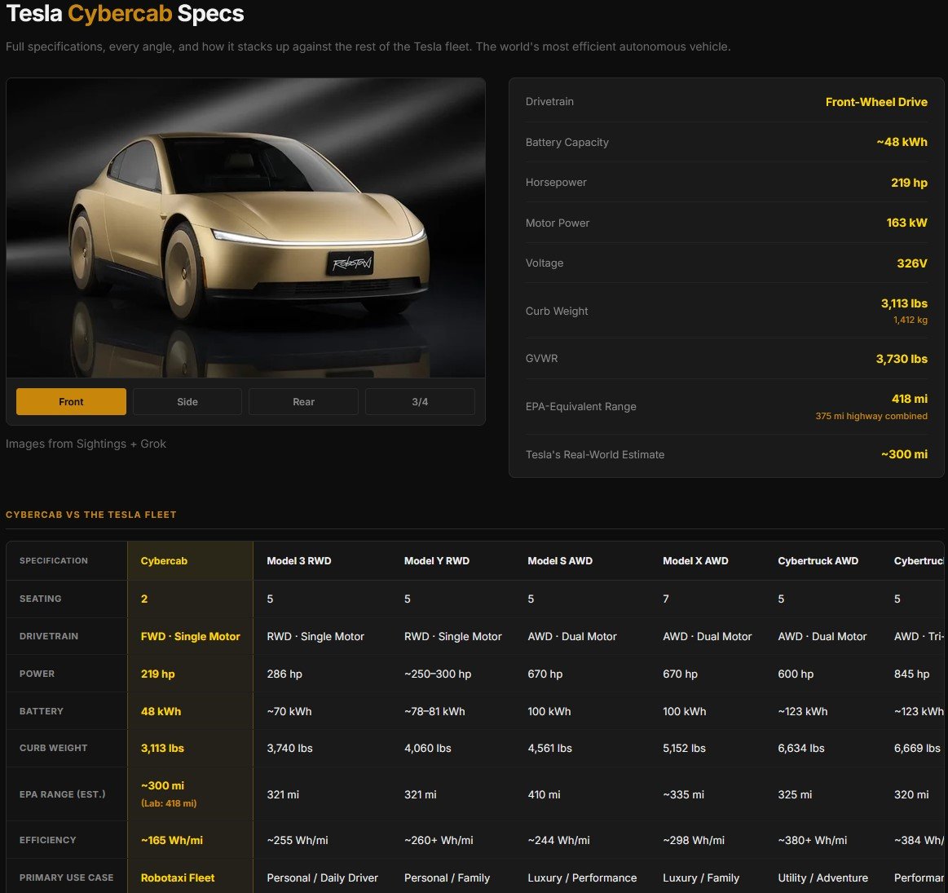The width and height of the screenshot is (948, 893).
Task: Click the '326V' voltage value
Action: pos(911,263)
